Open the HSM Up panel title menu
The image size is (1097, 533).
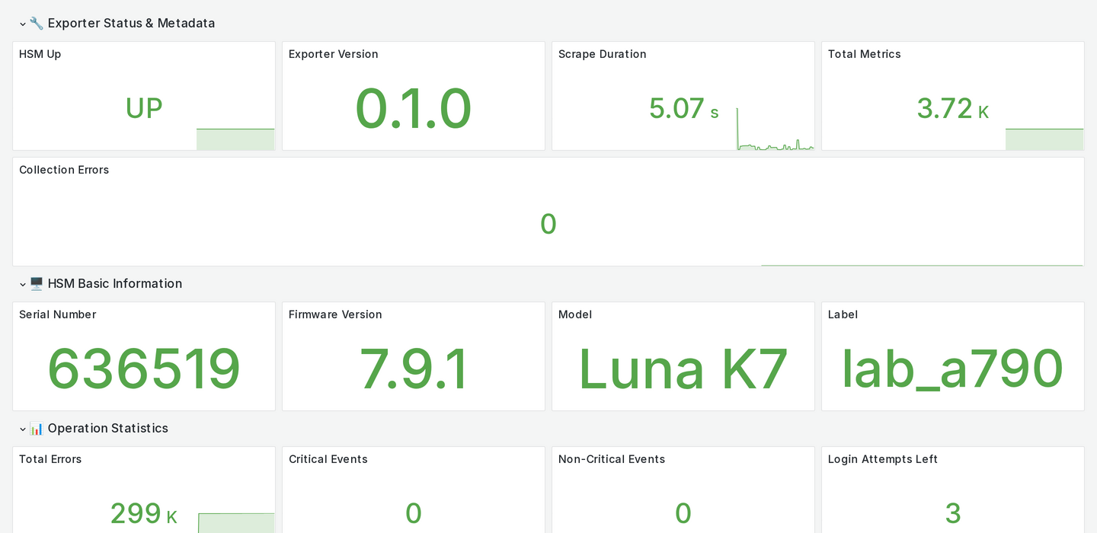coord(40,54)
